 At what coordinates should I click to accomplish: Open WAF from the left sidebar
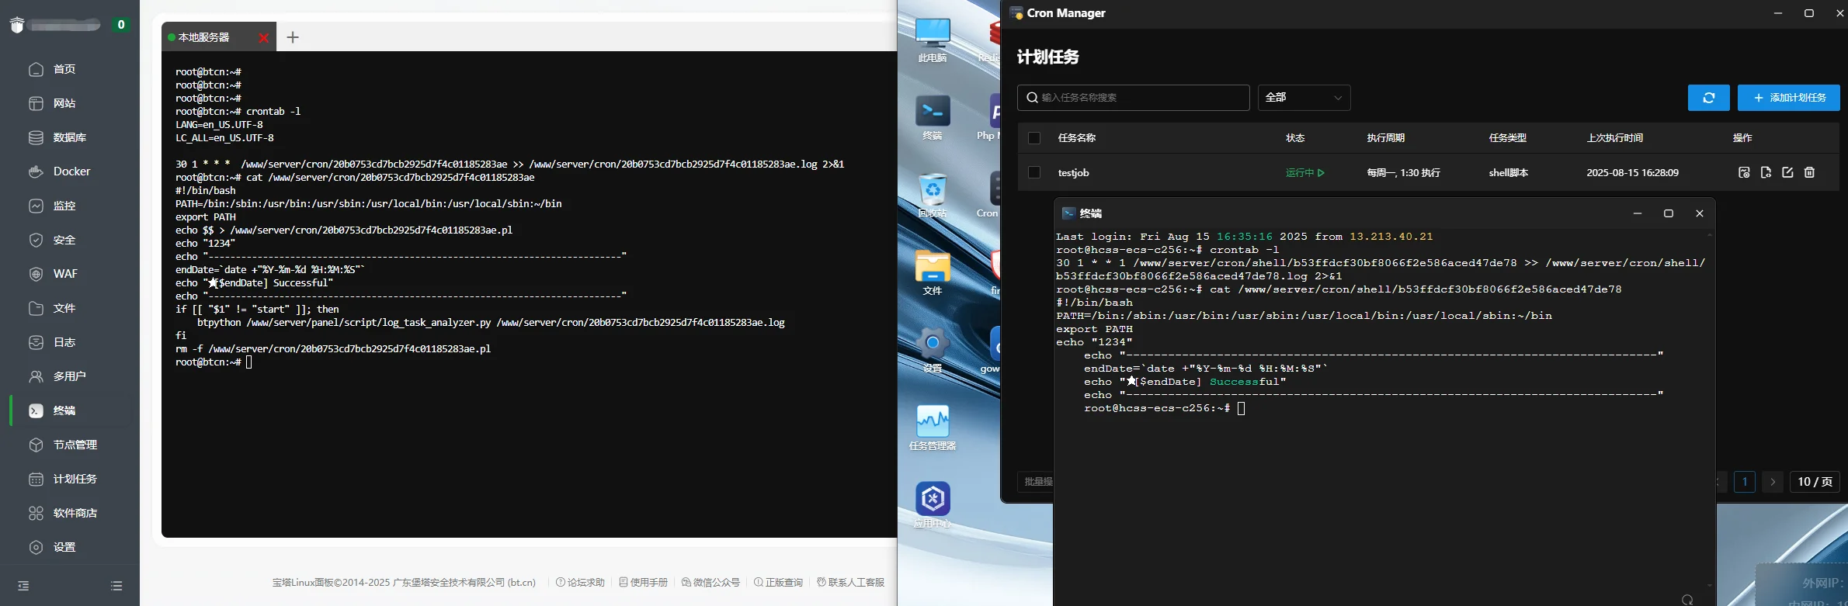65,274
